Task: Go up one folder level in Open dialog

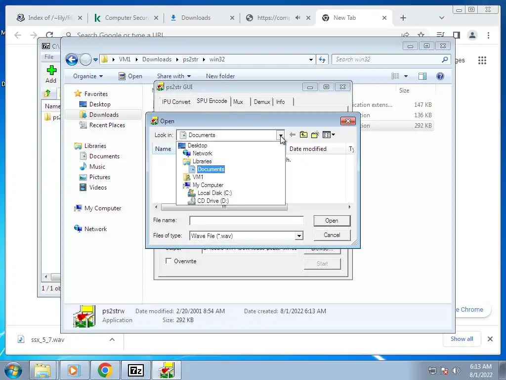Action: [x=303, y=135]
